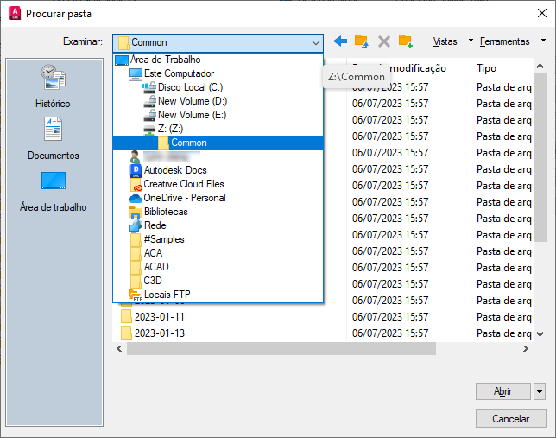Go up one folder level icon
The height and width of the screenshot is (438, 556).
pos(362,41)
